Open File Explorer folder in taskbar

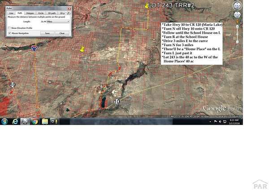45,121
